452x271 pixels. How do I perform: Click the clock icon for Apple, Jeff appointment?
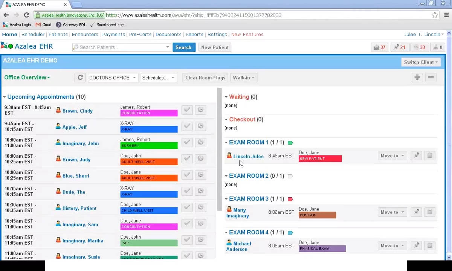(200, 126)
